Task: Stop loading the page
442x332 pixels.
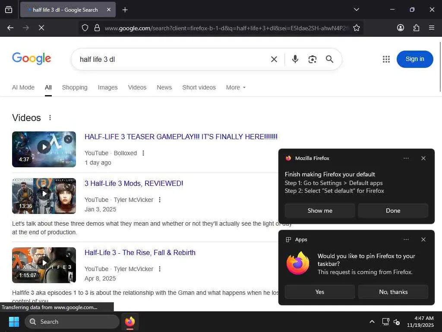Action: 41,28
